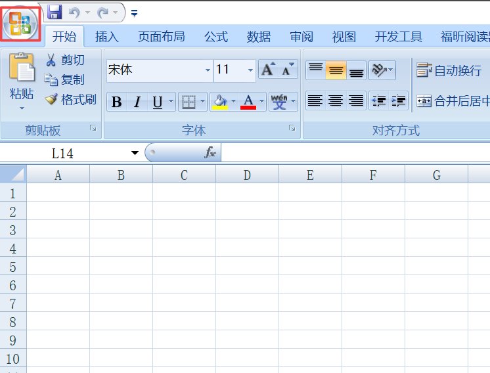The height and width of the screenshot is (373, 490).
Task: Open the fill color palette arrow
Action: pyautogui.click(x=233, y=101)
